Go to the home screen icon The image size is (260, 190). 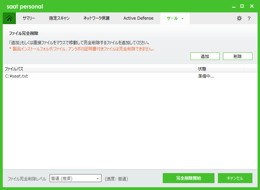9,18
